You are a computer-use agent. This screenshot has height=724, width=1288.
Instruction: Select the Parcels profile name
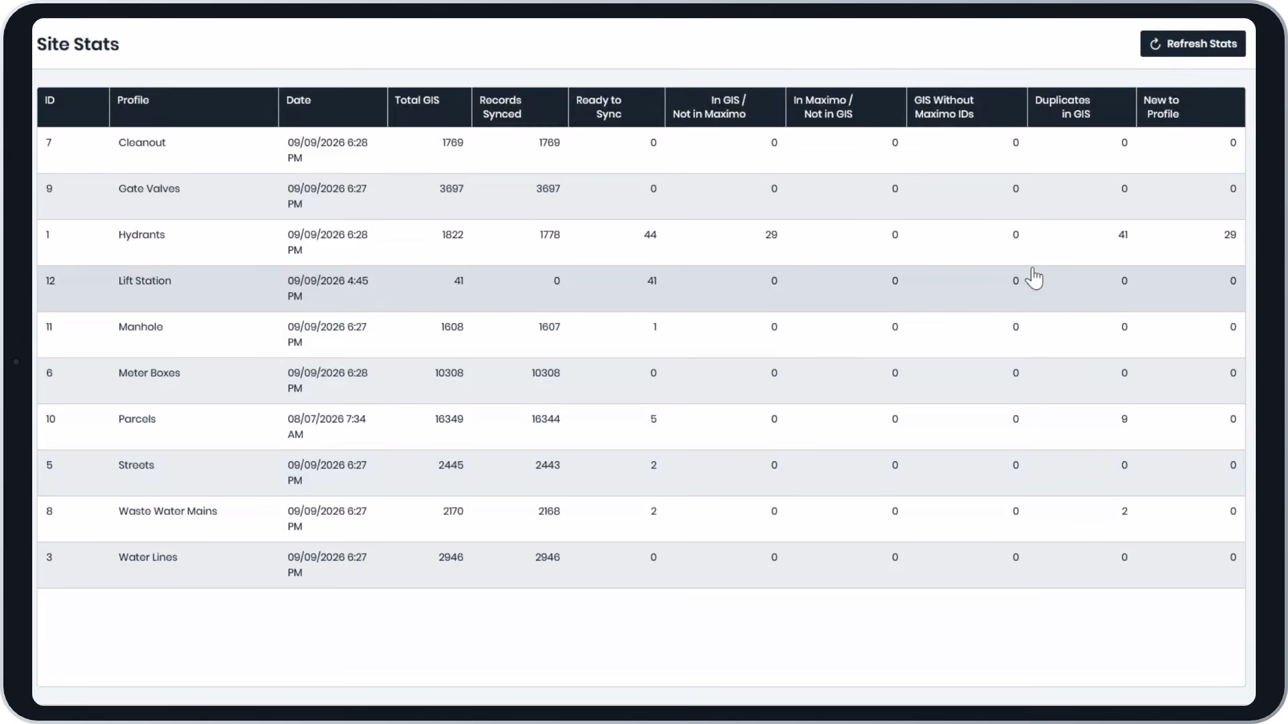click(x=137, y=419)
